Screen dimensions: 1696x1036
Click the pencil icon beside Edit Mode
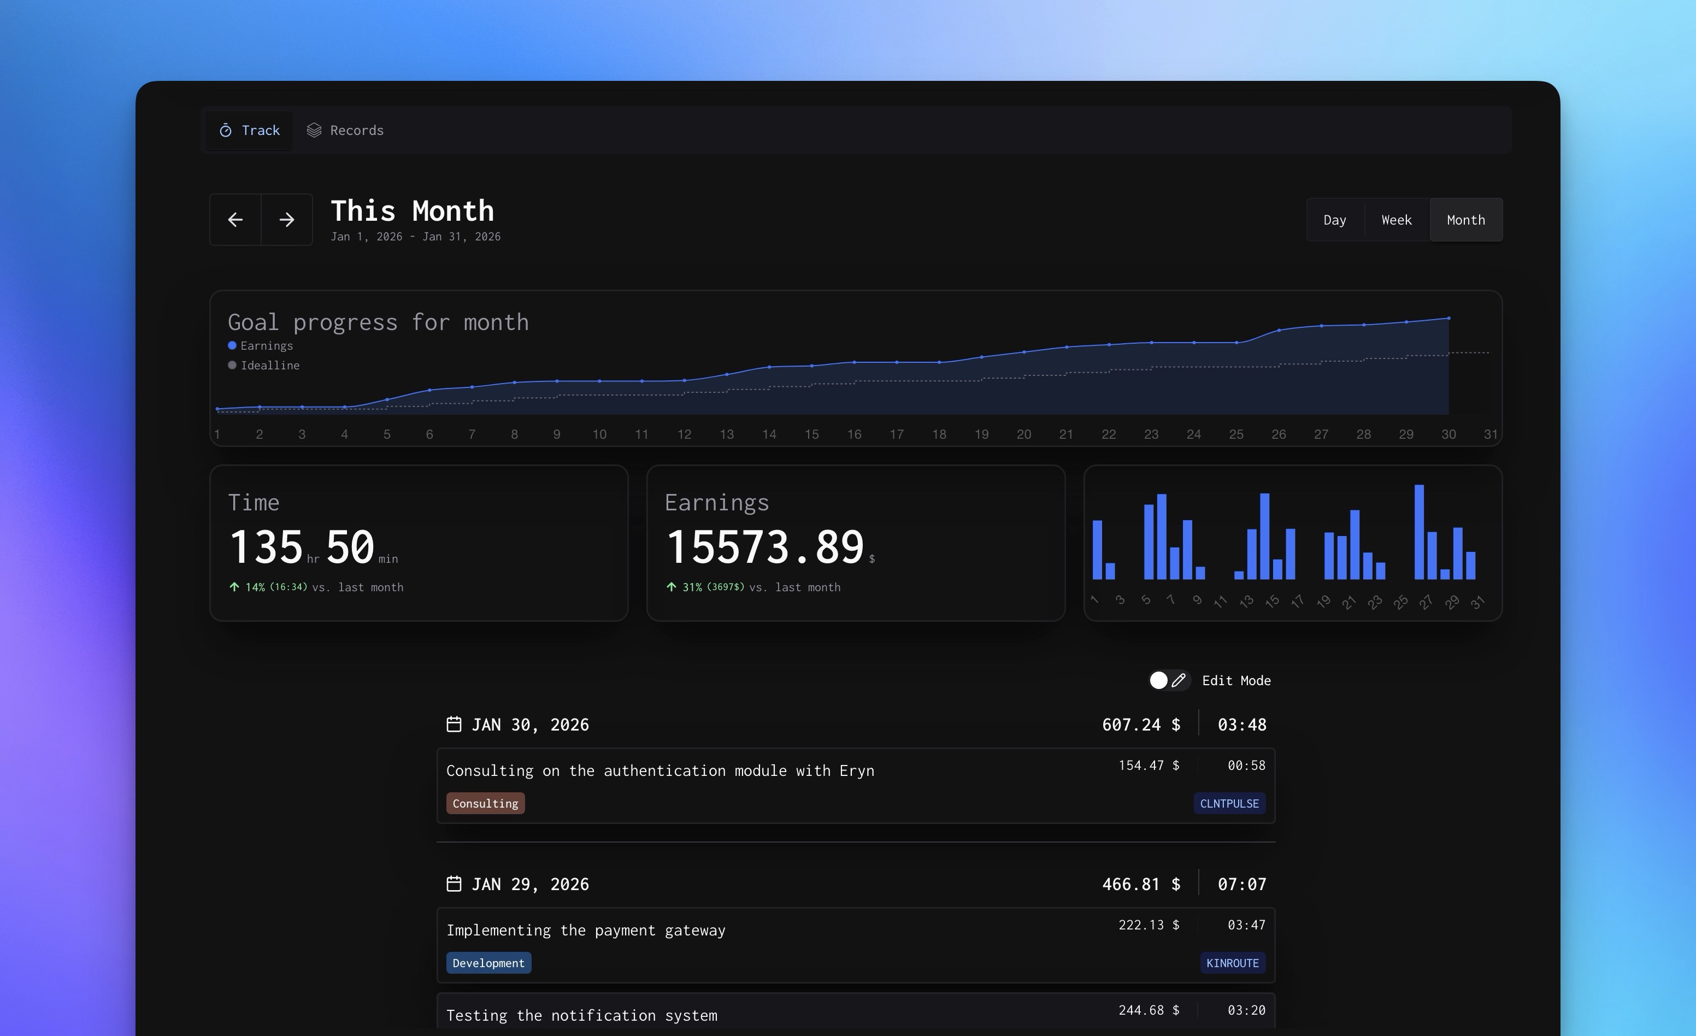click(1179, 680)
